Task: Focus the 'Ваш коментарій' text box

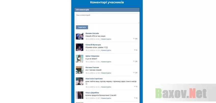Action: click(x=107, y=18)
